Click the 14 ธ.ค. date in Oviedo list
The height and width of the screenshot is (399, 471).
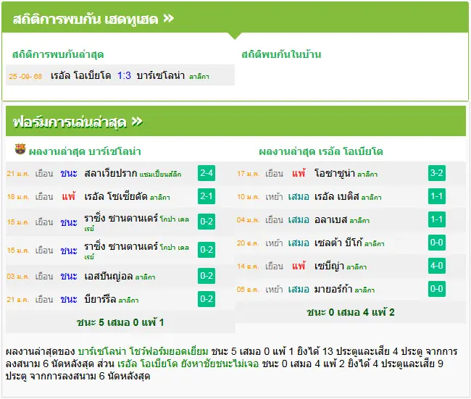248,266
